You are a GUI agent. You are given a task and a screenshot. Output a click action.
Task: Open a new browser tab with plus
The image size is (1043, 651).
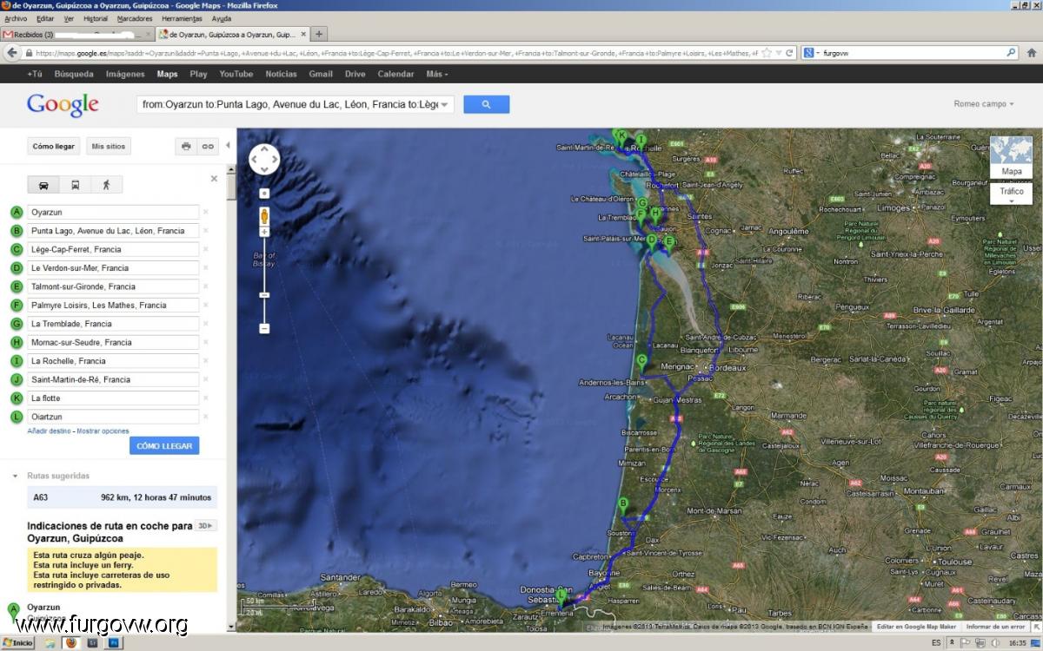click(x=319, y=34)
